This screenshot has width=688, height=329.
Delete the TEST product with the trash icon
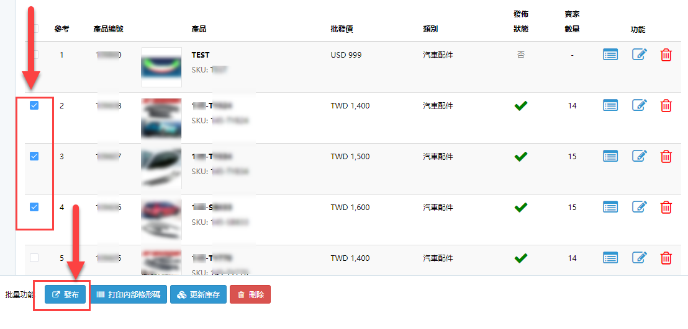click(666, 55)
